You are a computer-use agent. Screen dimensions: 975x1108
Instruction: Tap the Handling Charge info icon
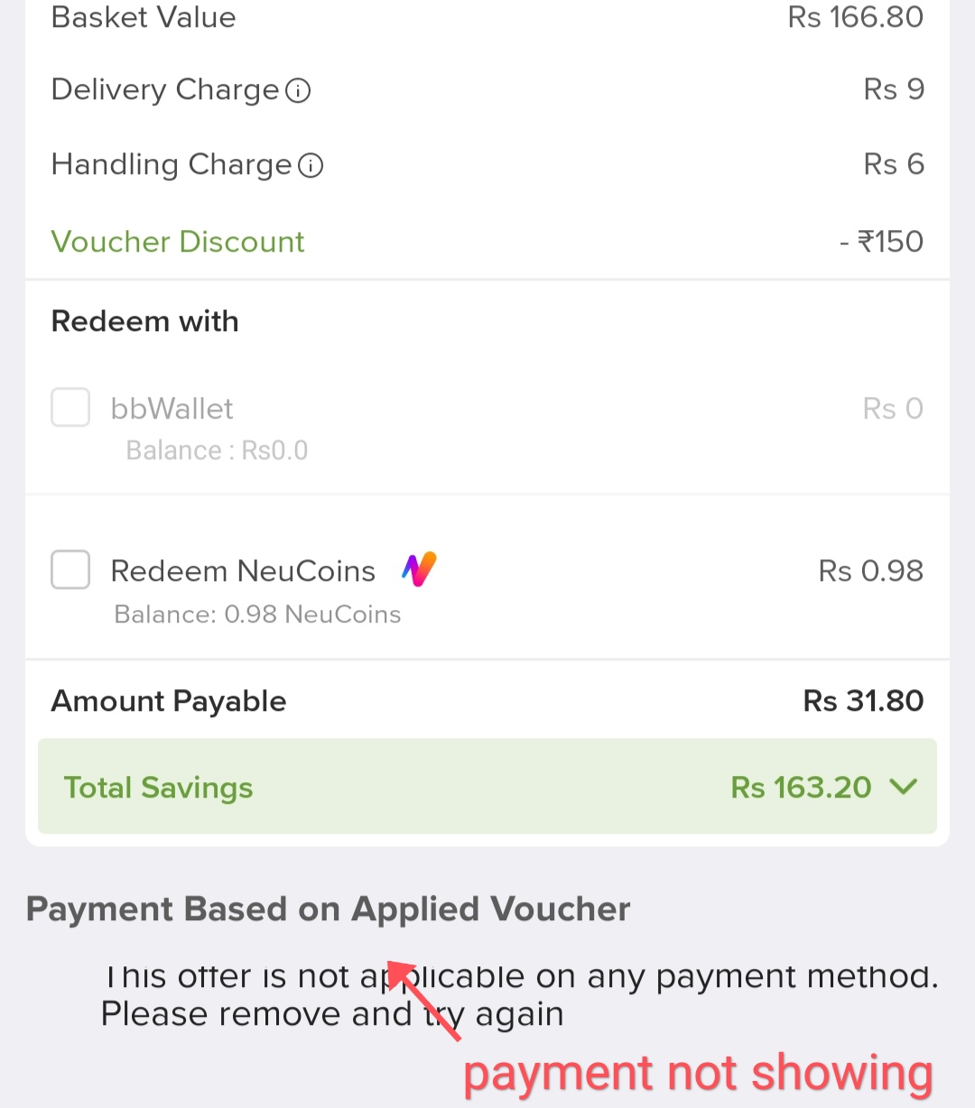point(311,165)
